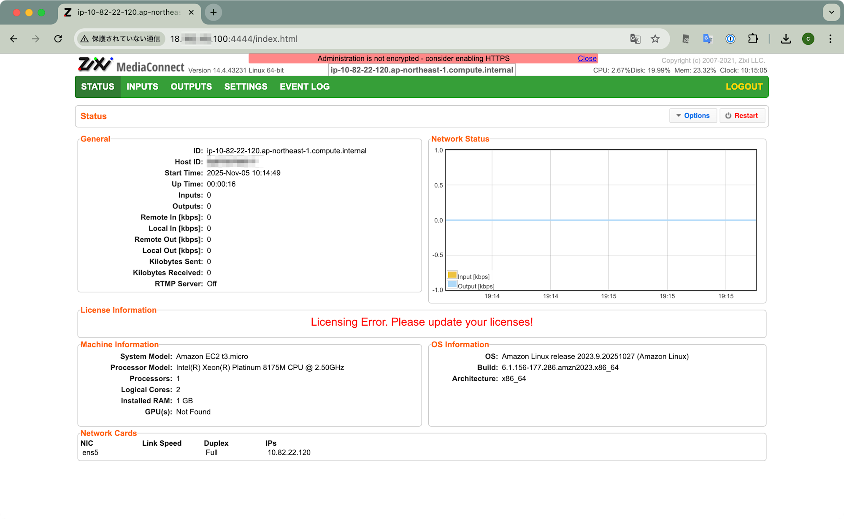Open the Chrome three-dot menu
This screenshot has height=519, width=844.
click(x=830, y=39)
